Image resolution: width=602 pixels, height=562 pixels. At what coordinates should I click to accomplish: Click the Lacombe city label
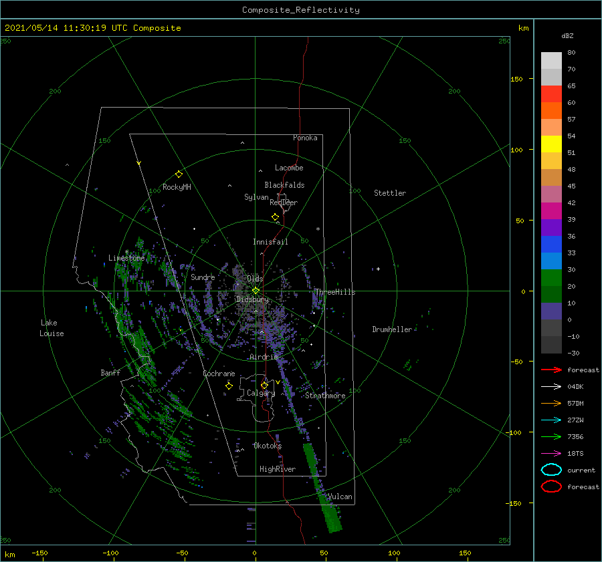coord(289,168)
